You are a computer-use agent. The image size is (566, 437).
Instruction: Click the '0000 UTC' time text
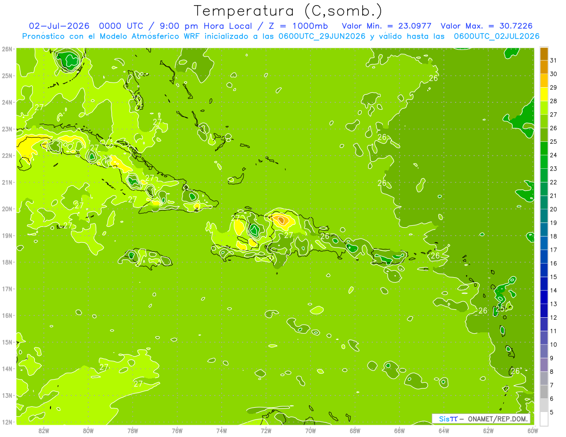pos(121,26)
